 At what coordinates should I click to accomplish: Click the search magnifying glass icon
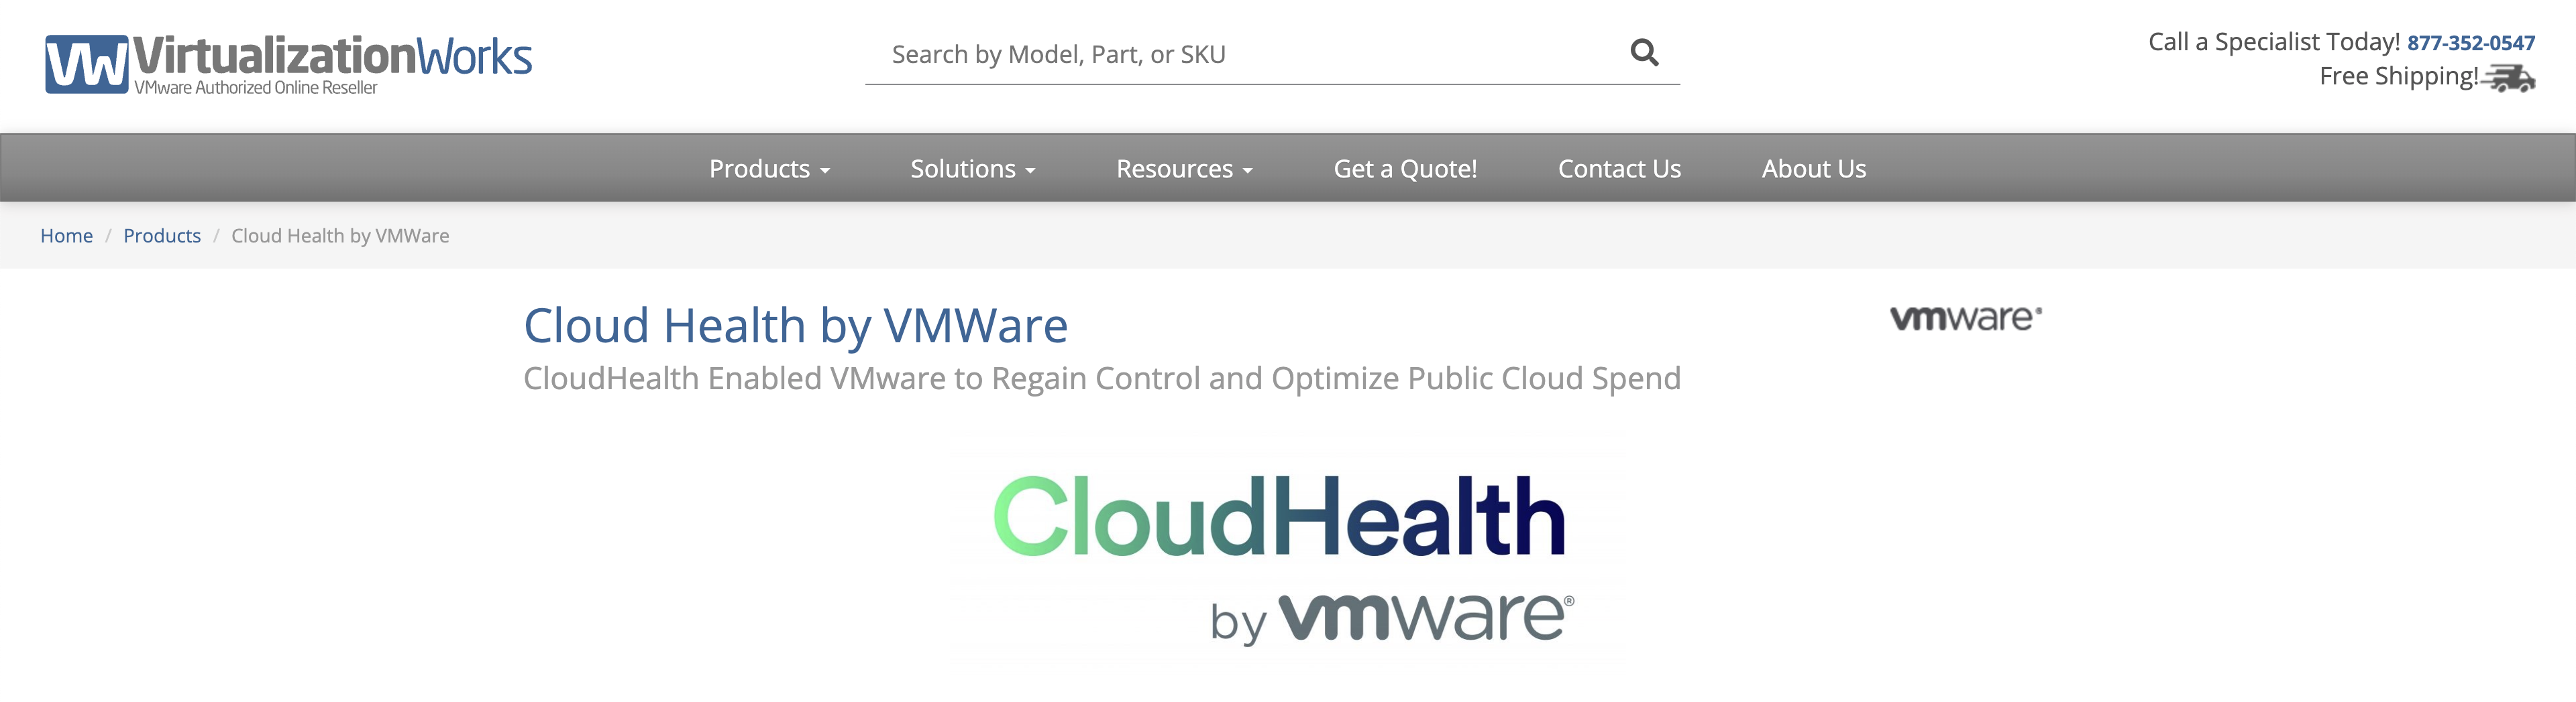[1644, 53]
